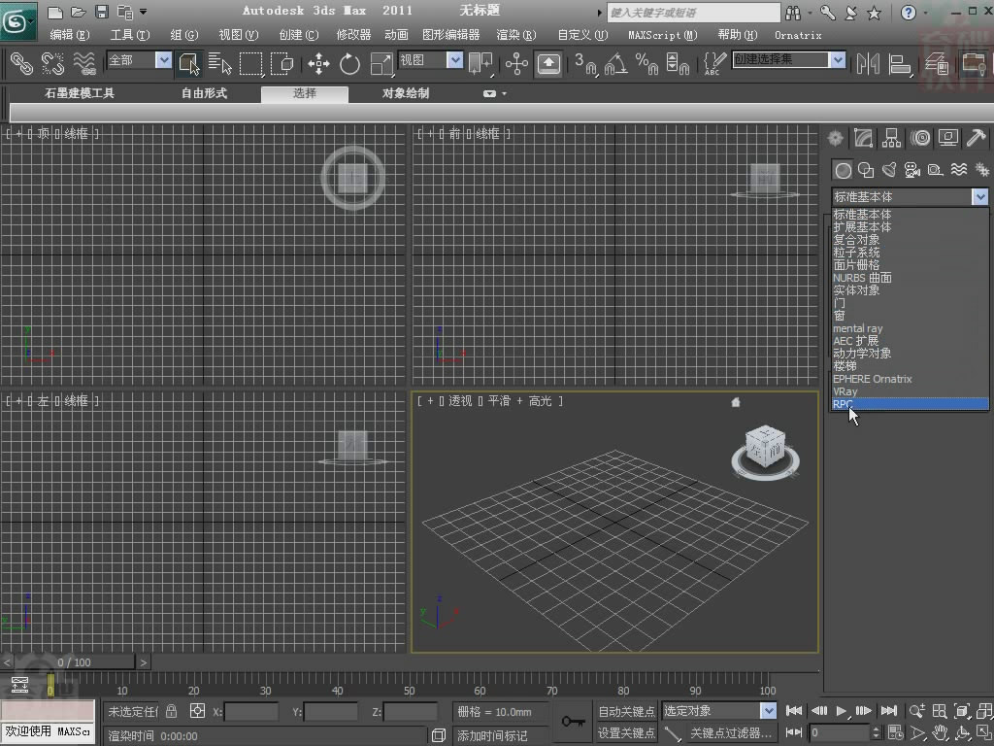
Task: Switch to the Hierarchy command panel
Action: (891, 138)
